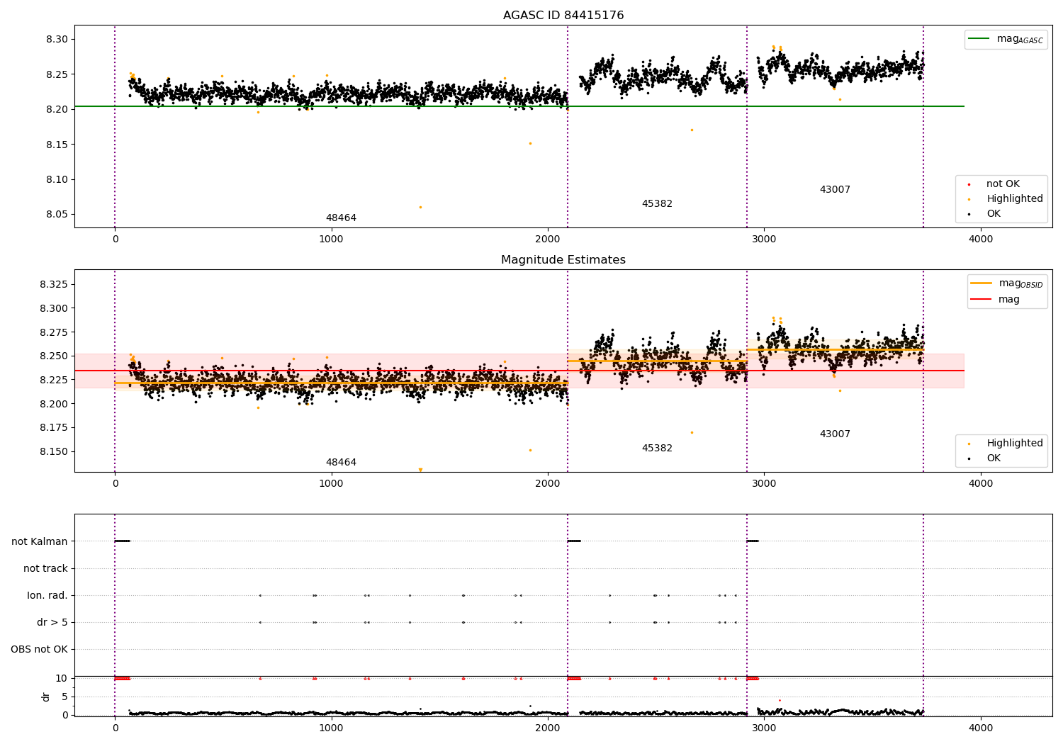The height and width of the screenshot is (744, 1063).
Task: Click '3000' x-tick under Magnitude Estimates plot
Action: tap(764, 484)
